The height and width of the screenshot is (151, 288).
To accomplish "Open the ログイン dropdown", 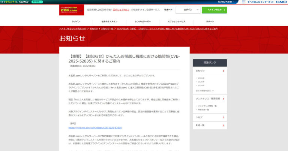I will coord(188,10).
